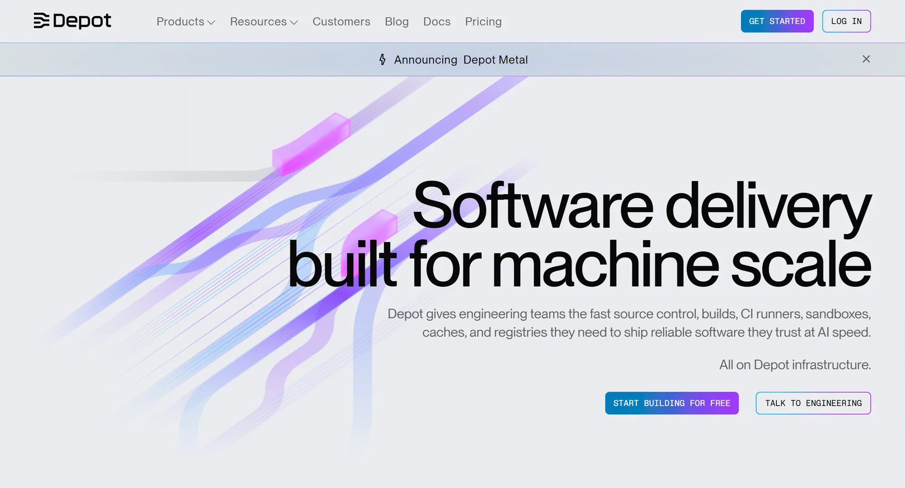Click Start Building For Free

point(672,403)
